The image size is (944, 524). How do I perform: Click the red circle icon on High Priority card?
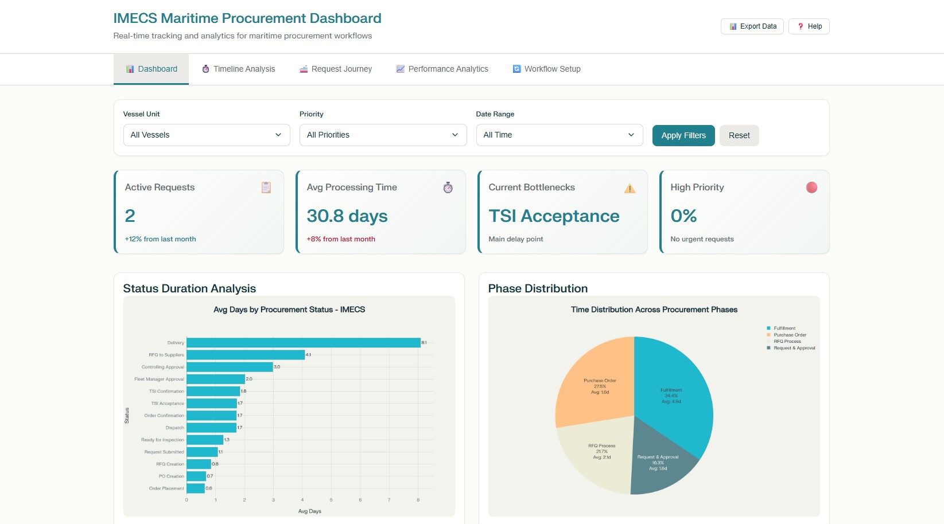tap(811, 186)
